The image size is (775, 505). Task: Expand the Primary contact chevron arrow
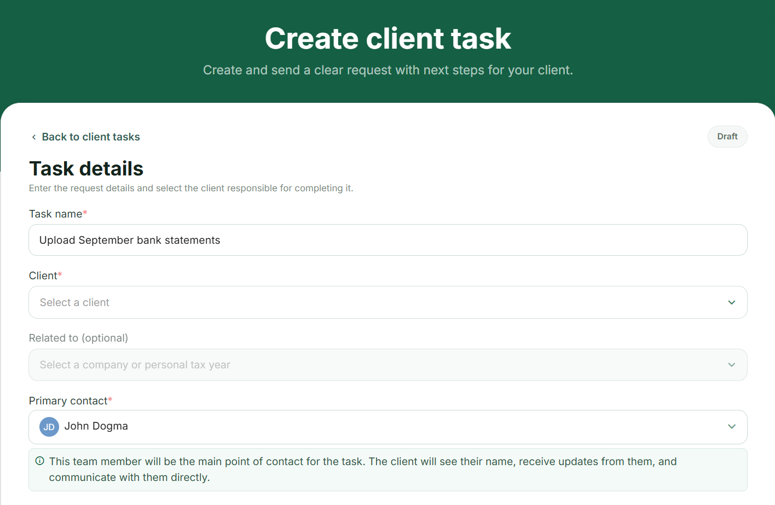pos(732,426)
